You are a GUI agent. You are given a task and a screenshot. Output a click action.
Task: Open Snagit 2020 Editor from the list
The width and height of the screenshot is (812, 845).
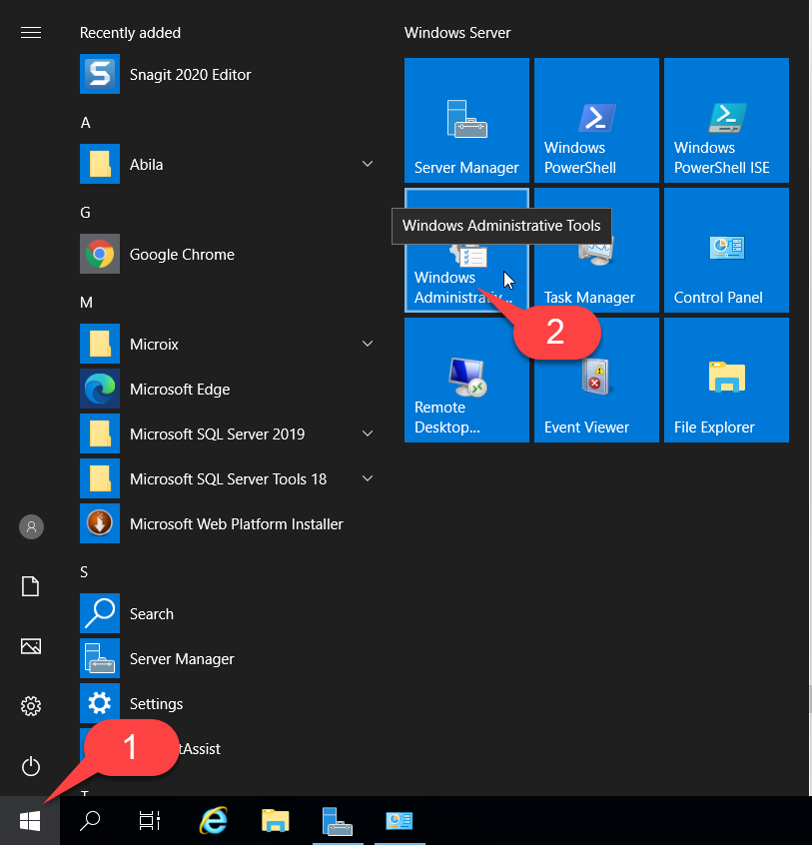[x=190, y=75]
